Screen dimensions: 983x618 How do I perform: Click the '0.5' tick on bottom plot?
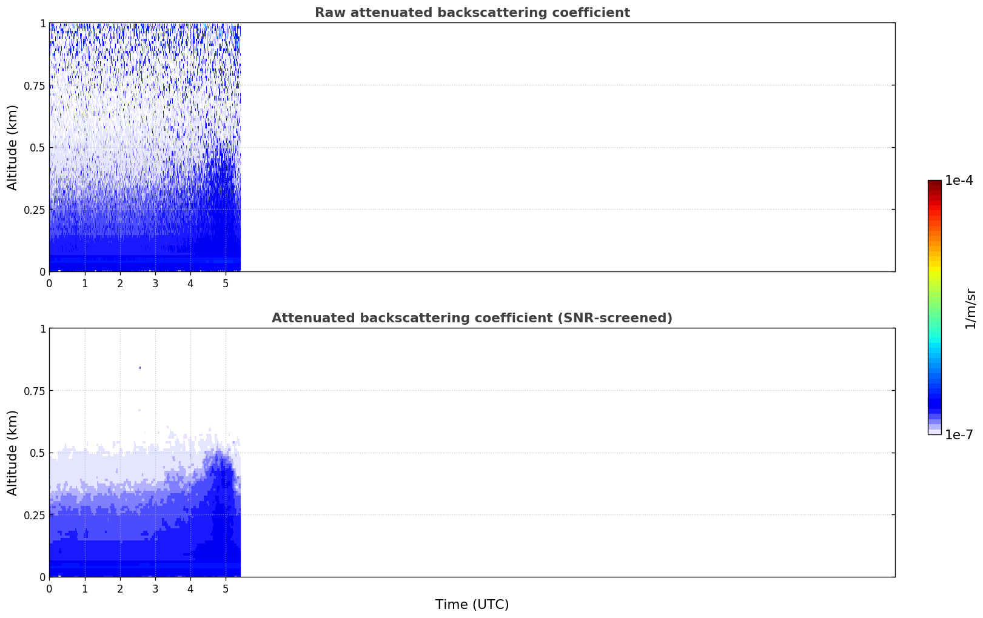tap(38, 453)
